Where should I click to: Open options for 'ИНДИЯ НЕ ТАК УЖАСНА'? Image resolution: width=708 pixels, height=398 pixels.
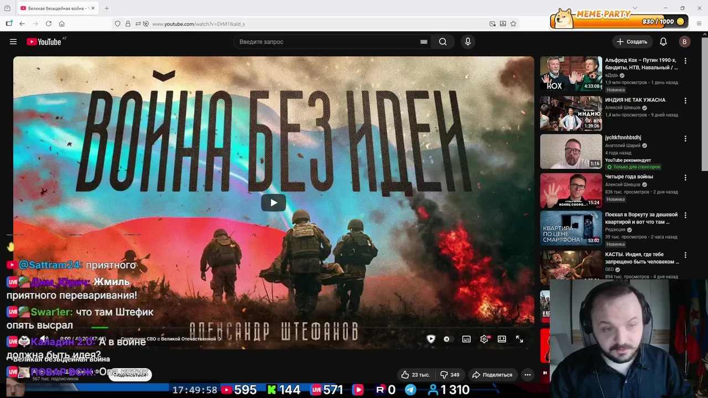685,101
